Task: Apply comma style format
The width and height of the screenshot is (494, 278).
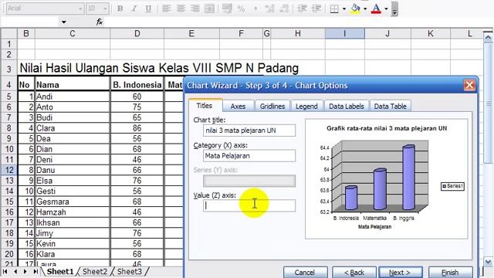Action: pyautogui.click(x=255, y=8)
